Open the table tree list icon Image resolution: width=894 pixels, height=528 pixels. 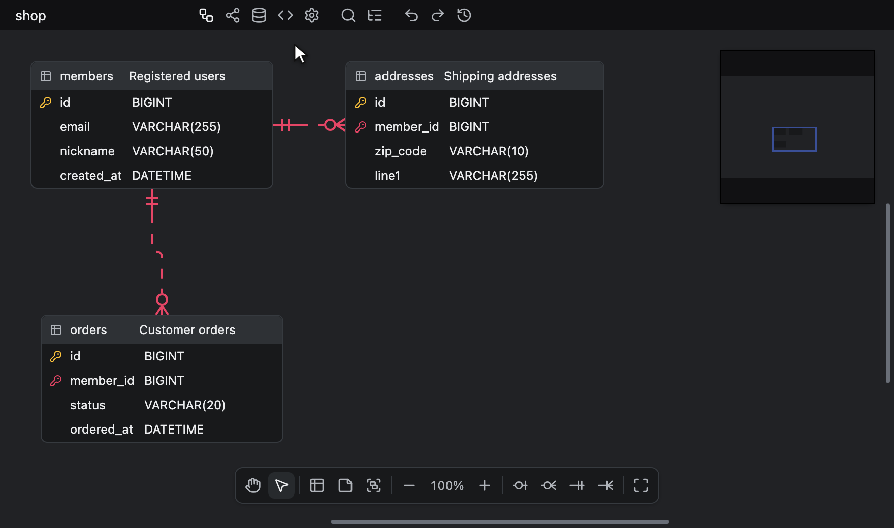pos(375,15)
